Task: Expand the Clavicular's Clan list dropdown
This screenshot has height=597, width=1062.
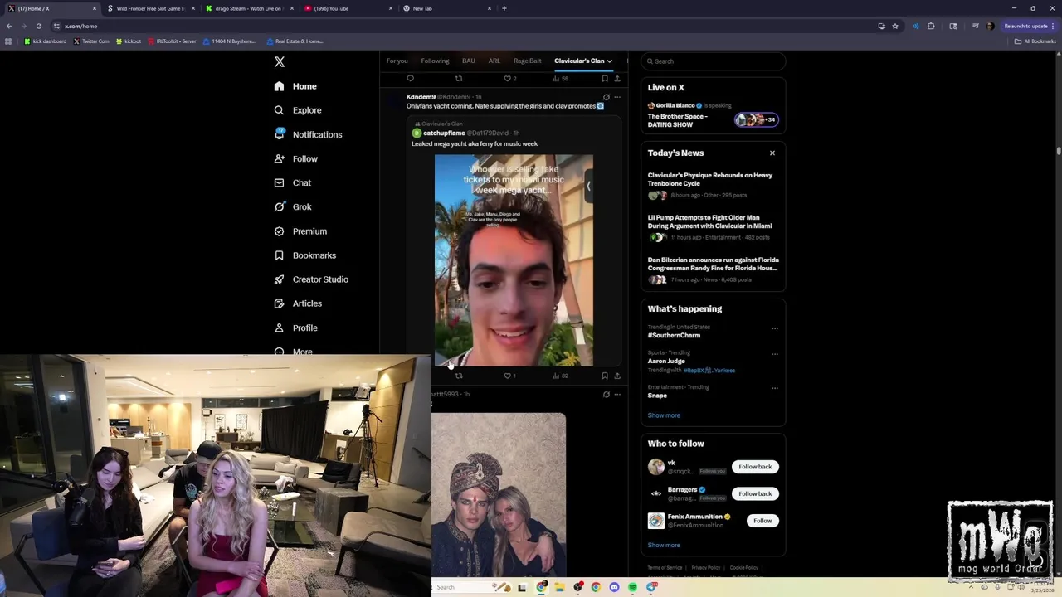Action: pos(609,61)
